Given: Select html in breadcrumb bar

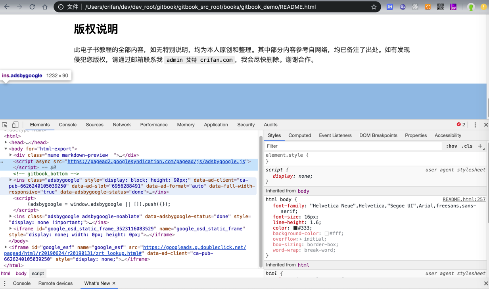Looking at the screenshot, I should point(6,274).
